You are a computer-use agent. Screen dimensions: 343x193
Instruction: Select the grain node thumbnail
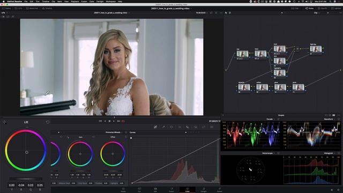pos(298,87)
